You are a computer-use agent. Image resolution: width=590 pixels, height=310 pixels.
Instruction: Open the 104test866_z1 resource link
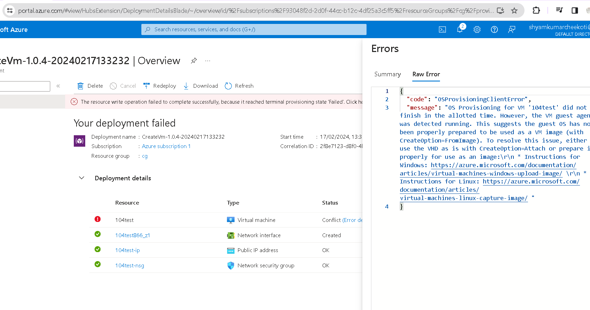tap(133, 235)
